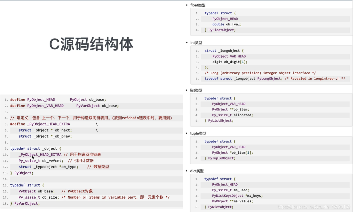Click the '#define PyObject_HEAD' line
The width and height of the screenshot is (353, 212).
[58, 99]
